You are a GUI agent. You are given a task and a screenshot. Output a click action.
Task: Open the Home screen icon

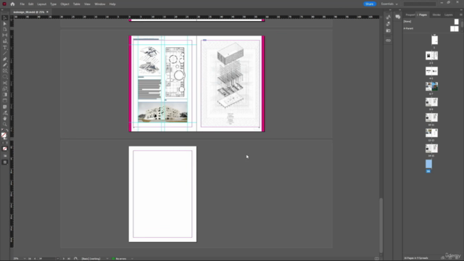tap(12, 4)
